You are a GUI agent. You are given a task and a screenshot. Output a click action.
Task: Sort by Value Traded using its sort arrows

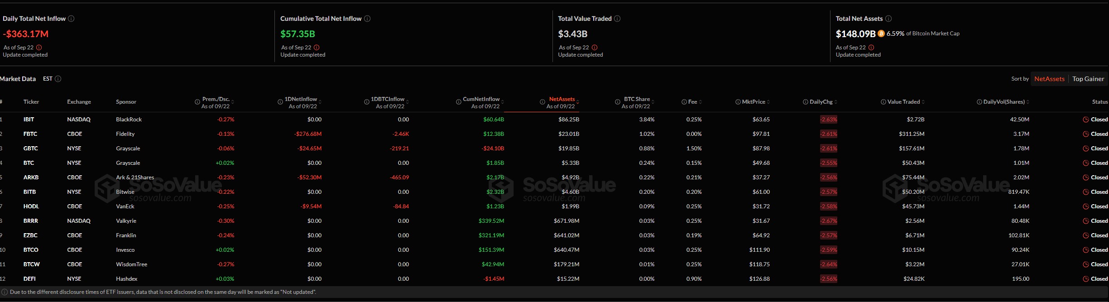tap(923, 102)
